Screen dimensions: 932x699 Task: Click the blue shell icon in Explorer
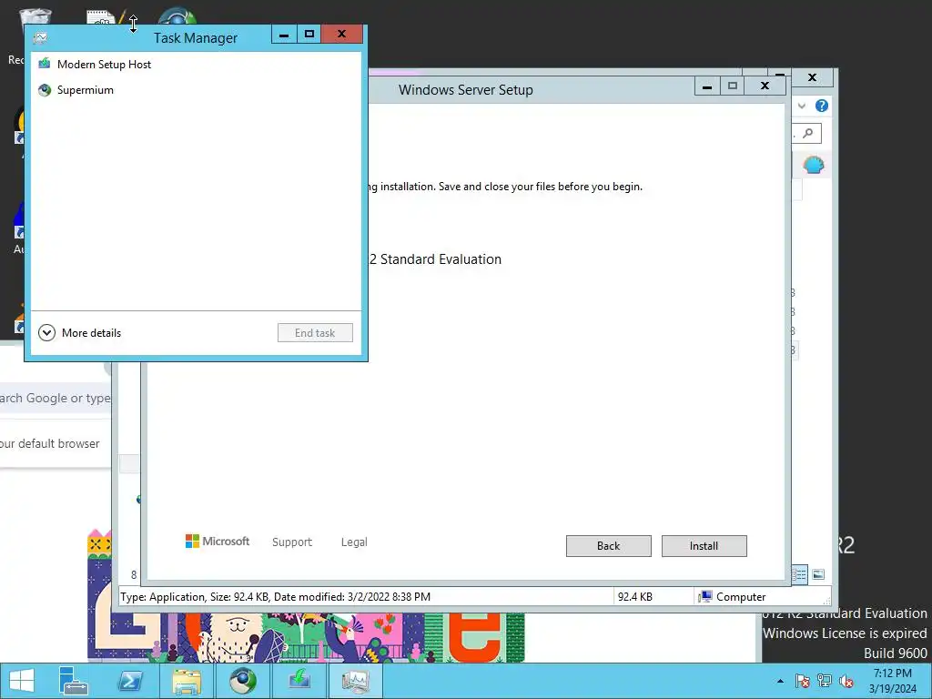[x=813, y=164]
